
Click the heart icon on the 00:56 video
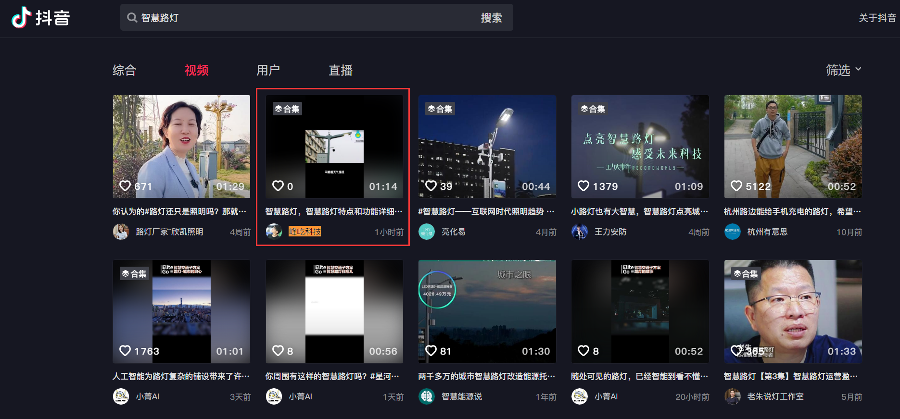coord(278,351)
